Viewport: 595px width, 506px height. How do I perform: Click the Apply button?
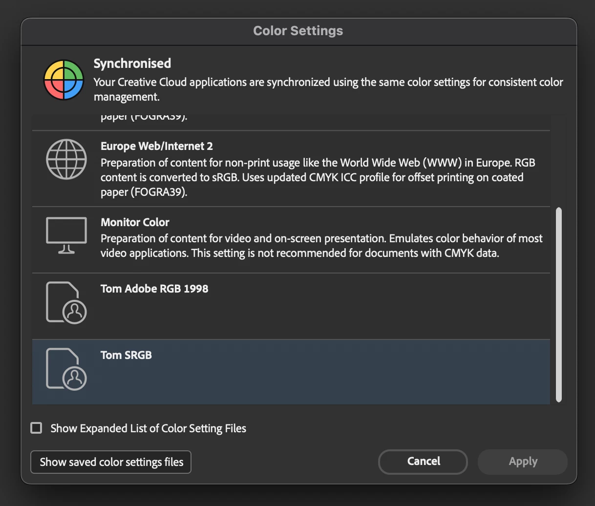pyautogui.click(x=523, y=462)
